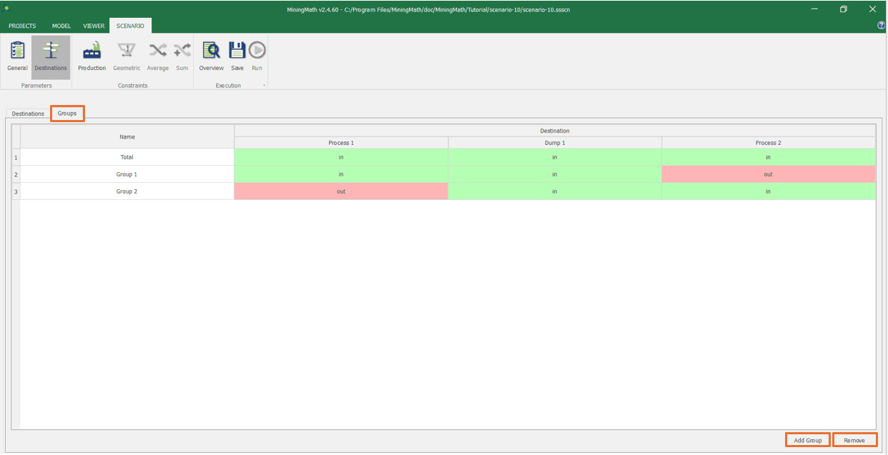
Task: Open the General parameters icon
Action: [17, 56]
